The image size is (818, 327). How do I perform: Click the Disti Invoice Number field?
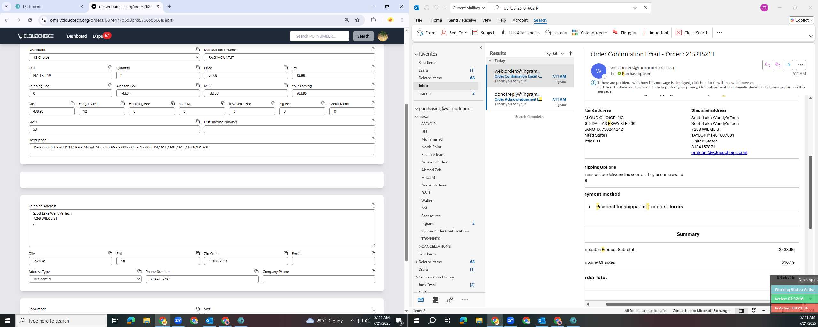pos(289,129)
